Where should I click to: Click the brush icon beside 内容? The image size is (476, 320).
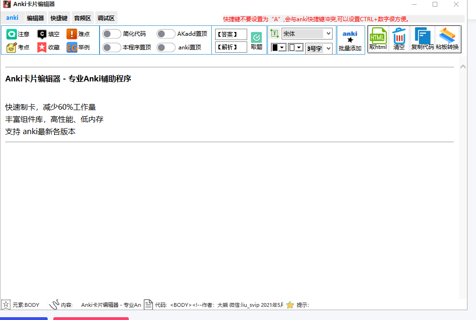coord(54,304)
